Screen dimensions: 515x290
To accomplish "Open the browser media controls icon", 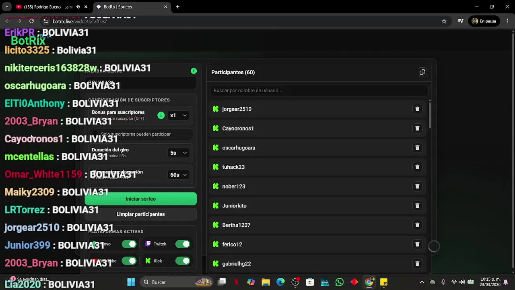I will coord(461,21).
